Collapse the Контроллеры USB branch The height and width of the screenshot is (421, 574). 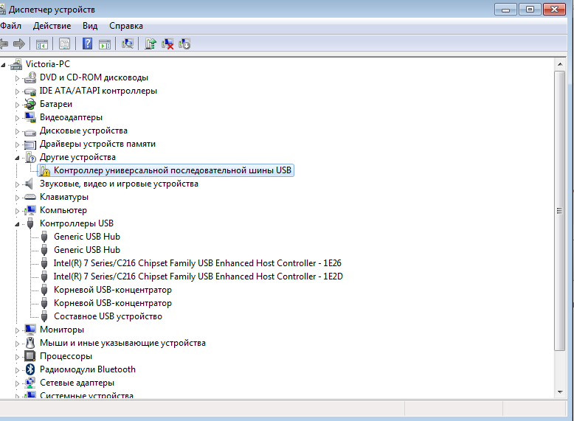point(17,223)
